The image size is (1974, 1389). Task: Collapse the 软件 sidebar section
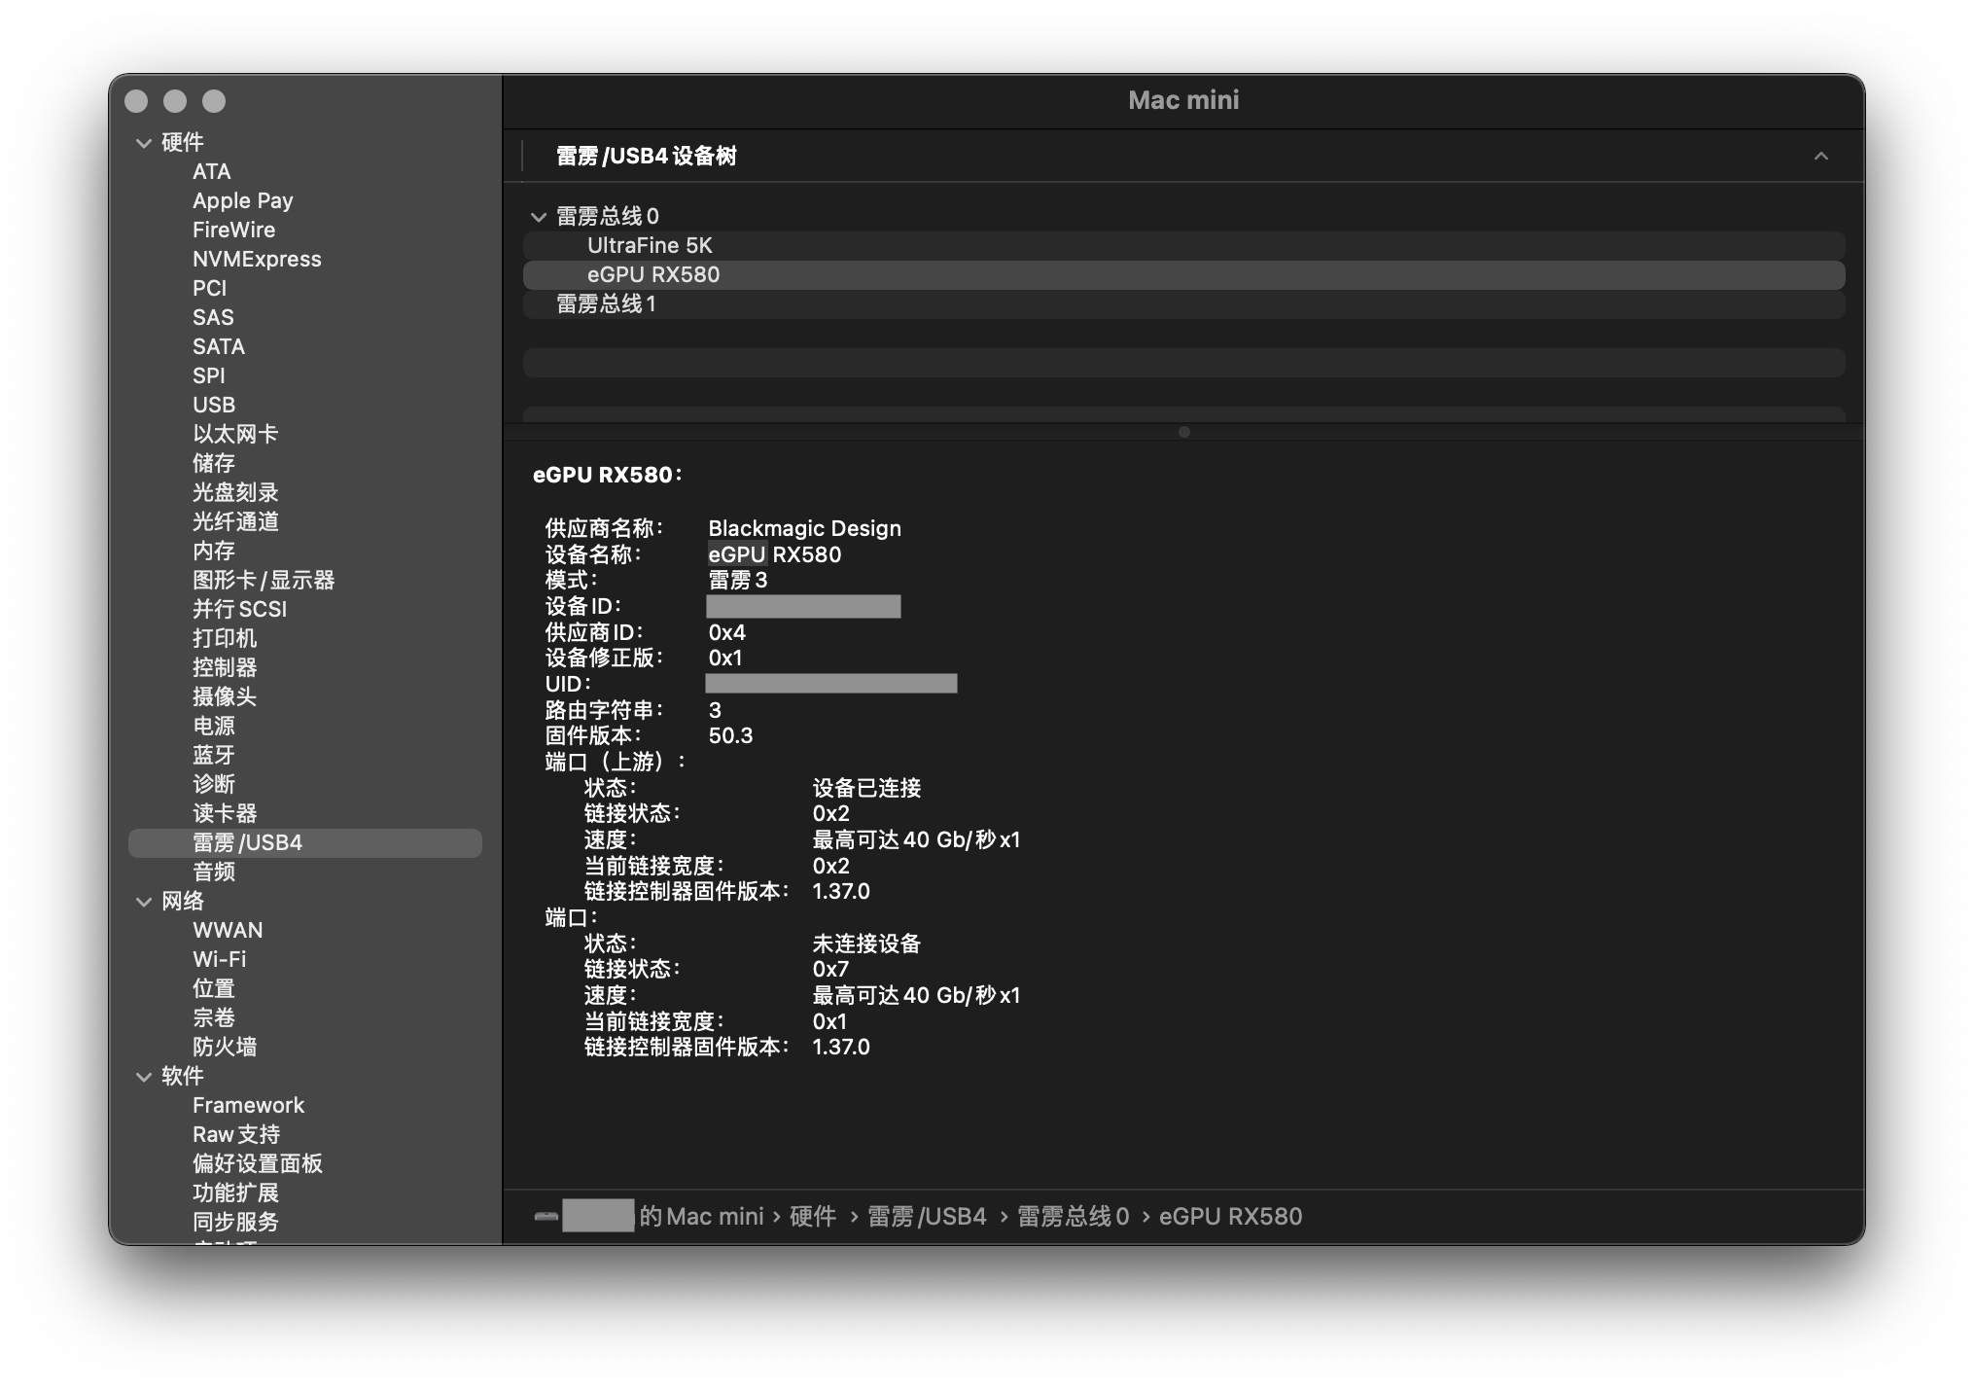pyautogui.click(x=144, y=1077)
